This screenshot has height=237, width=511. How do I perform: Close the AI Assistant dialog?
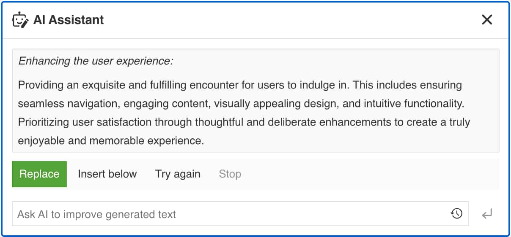click(487, 20)
